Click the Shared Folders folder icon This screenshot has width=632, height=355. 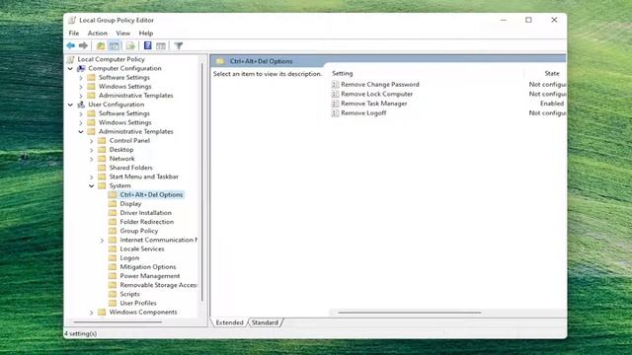coord(102,168)
